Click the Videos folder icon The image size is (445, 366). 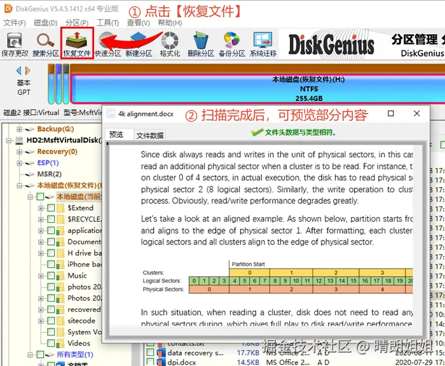click(x=60, y=343)
